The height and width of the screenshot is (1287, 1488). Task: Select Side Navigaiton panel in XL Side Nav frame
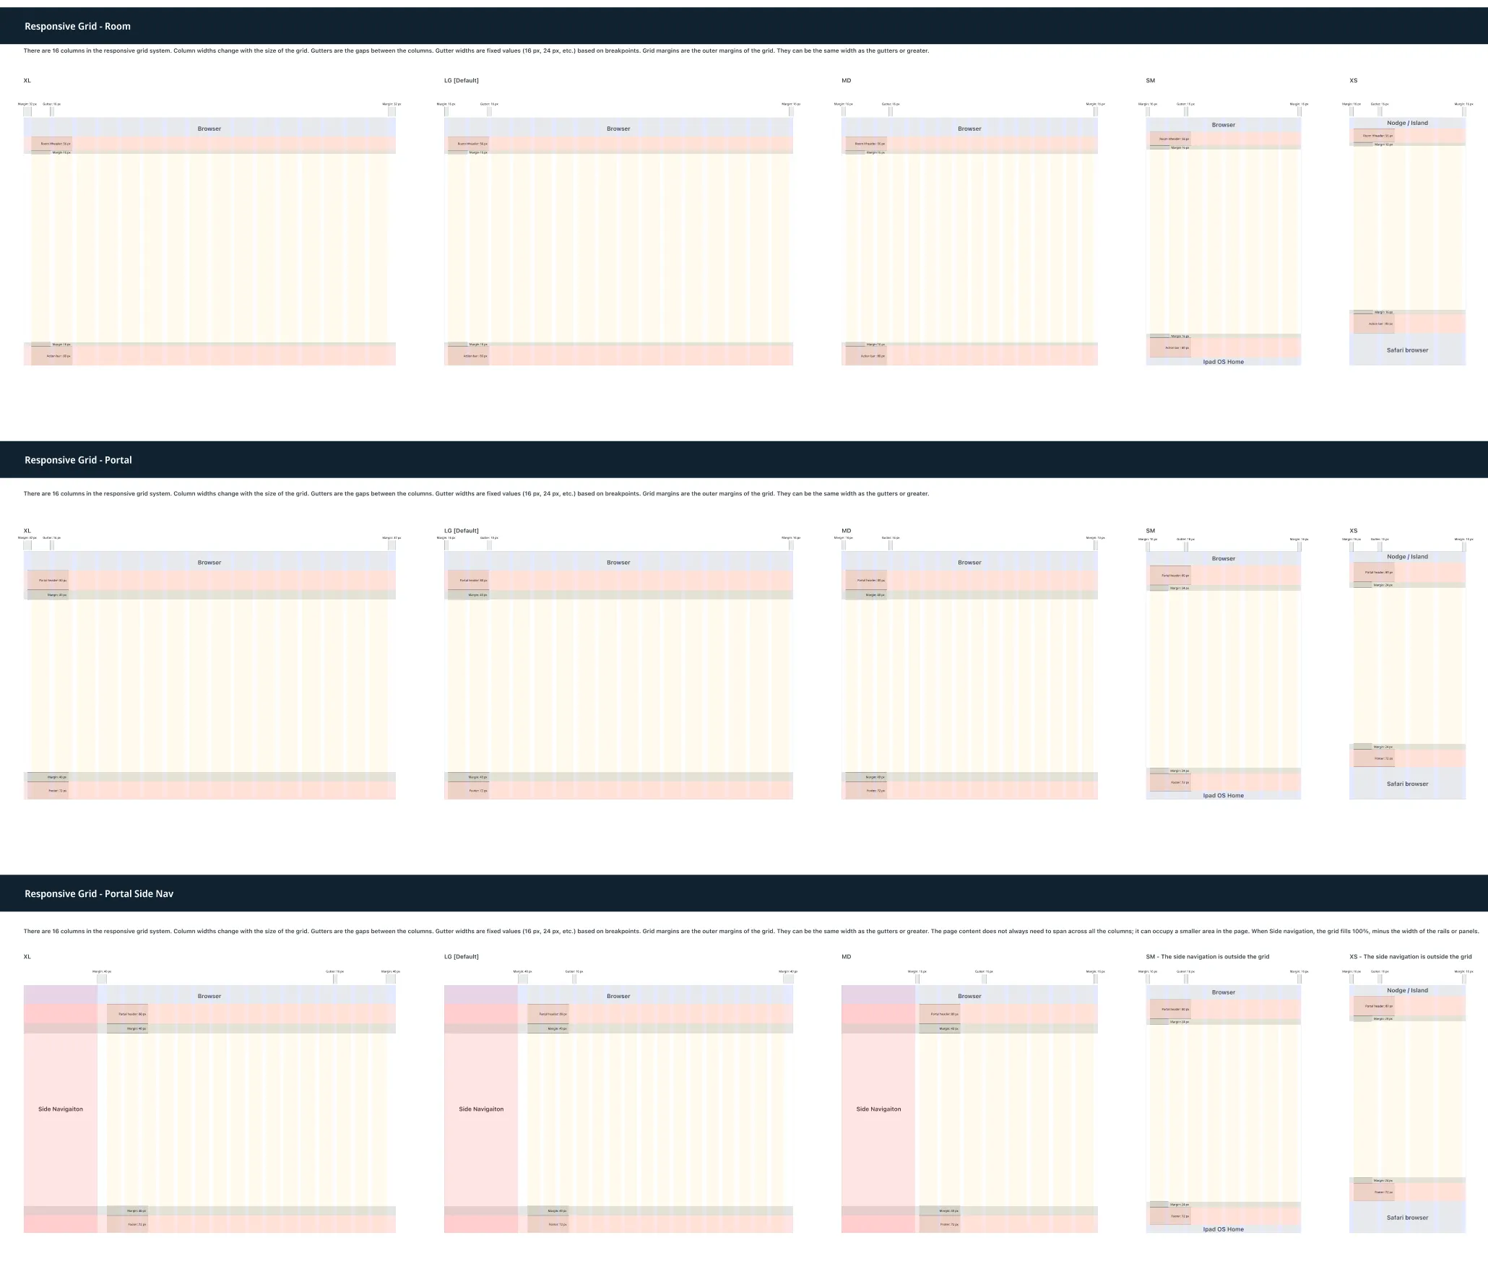(61, 1109)
